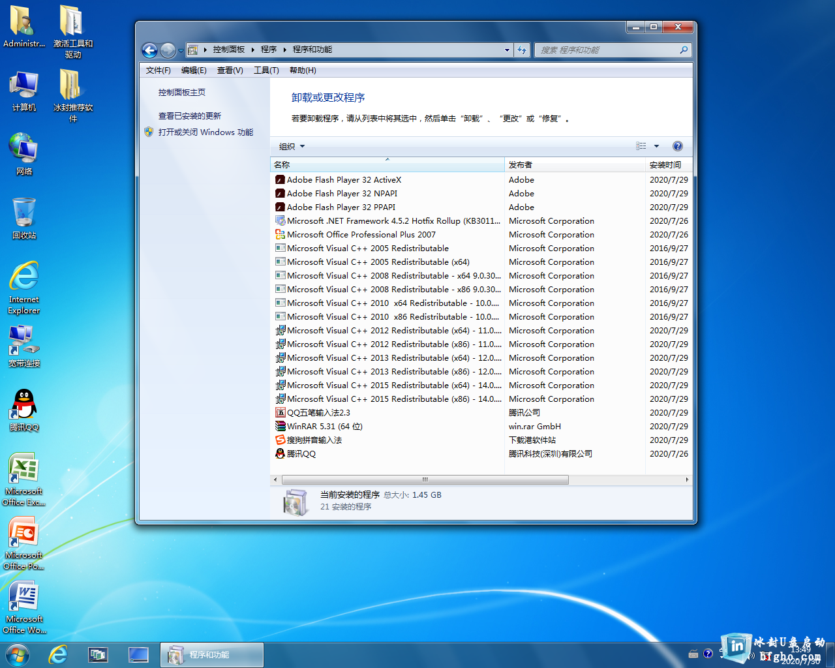835x668 pixels.
Task: Open Microsoft Office Excel desktop shortcut
Action: [24, 479]
